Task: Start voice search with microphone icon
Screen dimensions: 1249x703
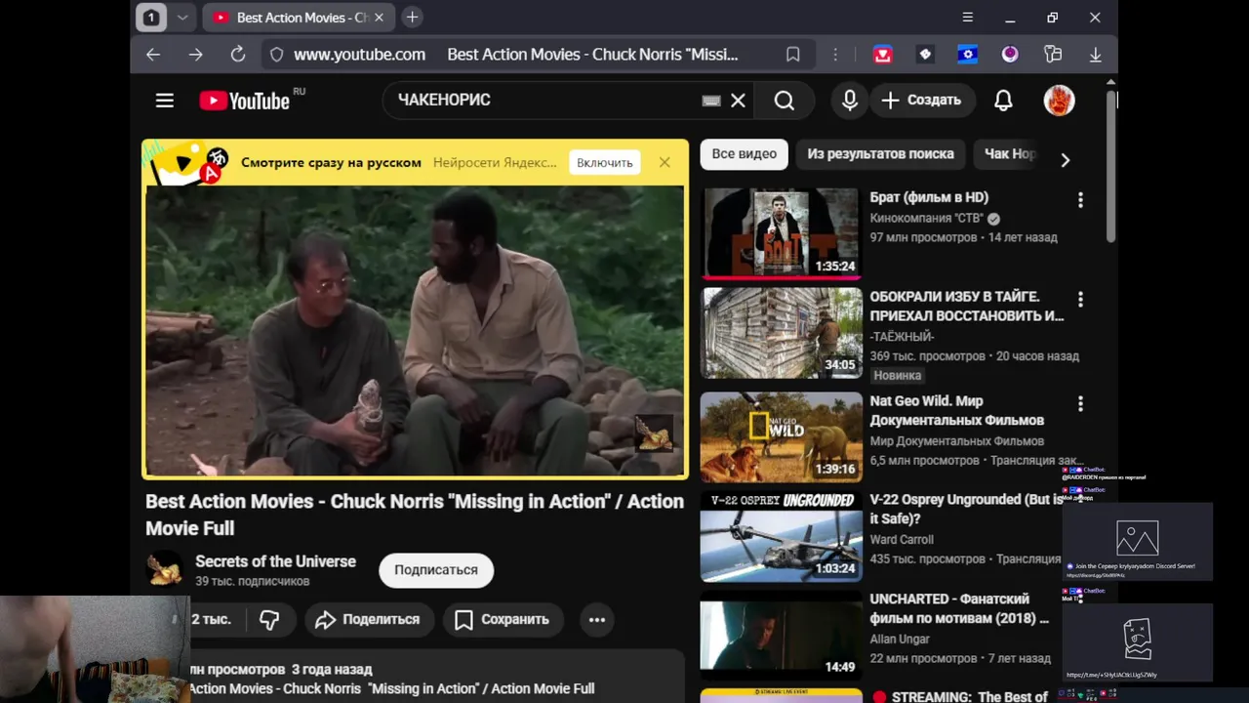Action: pos(850,101)
